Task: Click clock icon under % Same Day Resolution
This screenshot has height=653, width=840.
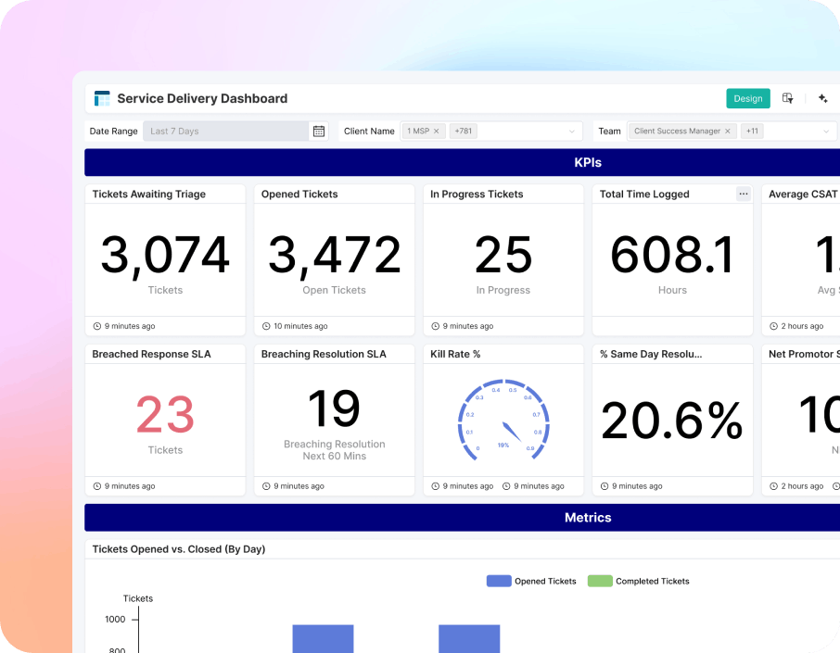Action: coord(605,486)
